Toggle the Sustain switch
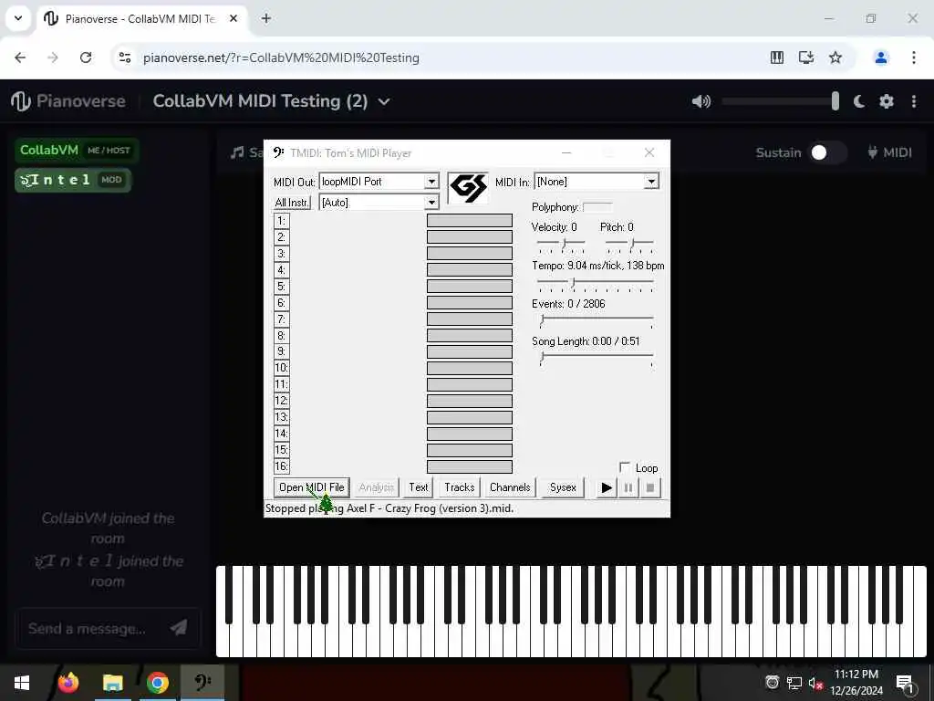The width and height of the screenshot is (934, 701). click(x=827, y=152)
